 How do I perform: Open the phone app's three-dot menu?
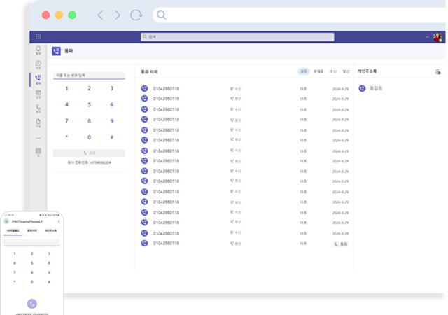click(x=58, y=220)
